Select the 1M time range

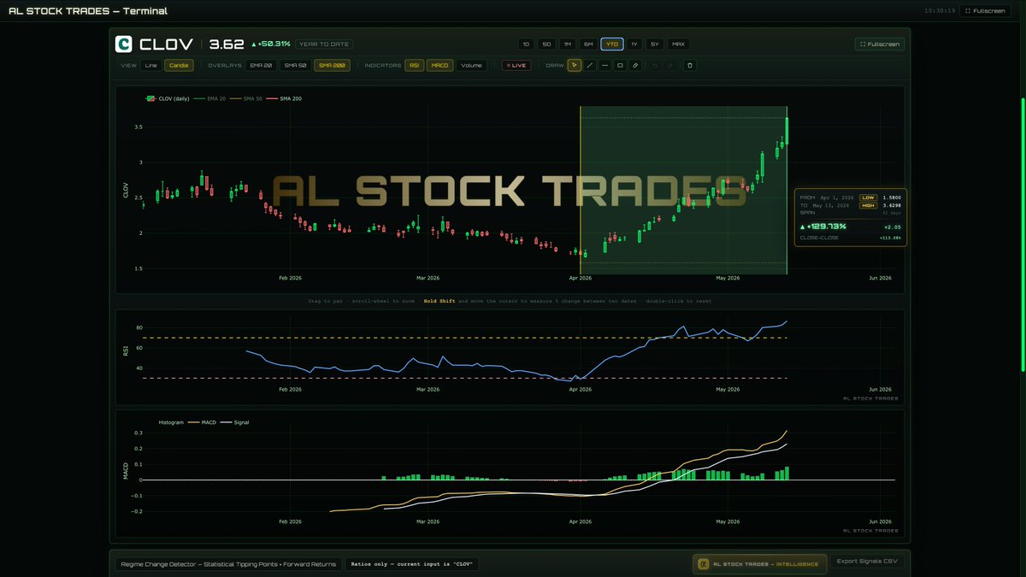coord(567,44)
